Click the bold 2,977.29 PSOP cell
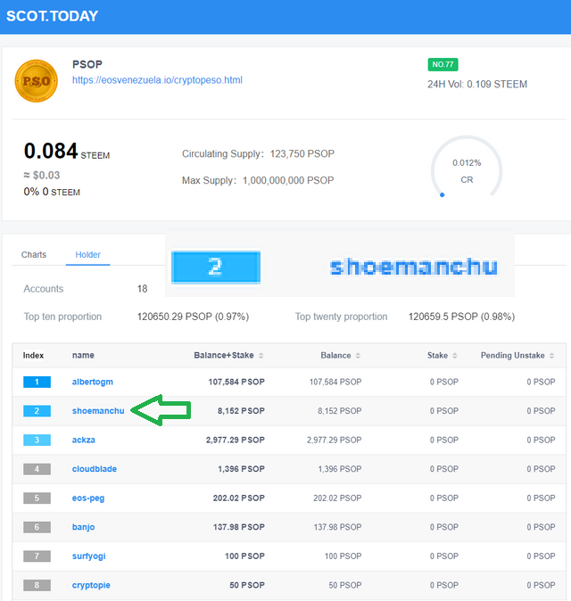The width and height of the screenshot is (571, 601). (236, 440)
